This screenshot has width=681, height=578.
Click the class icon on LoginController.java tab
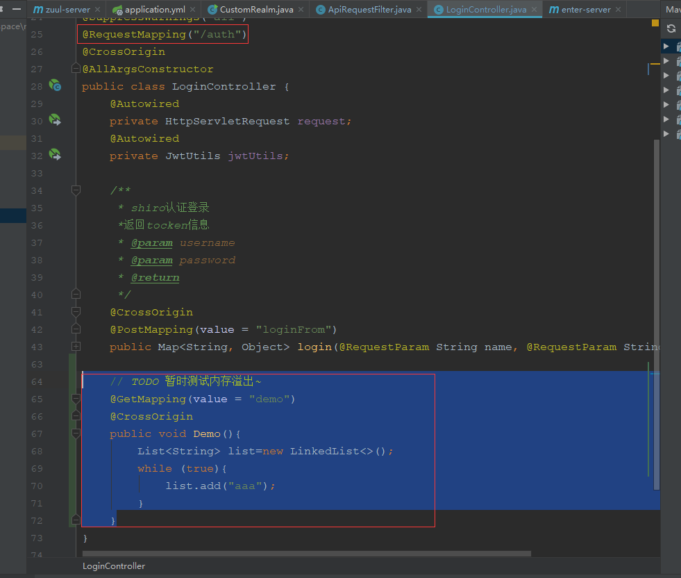(x=438, y=10)
